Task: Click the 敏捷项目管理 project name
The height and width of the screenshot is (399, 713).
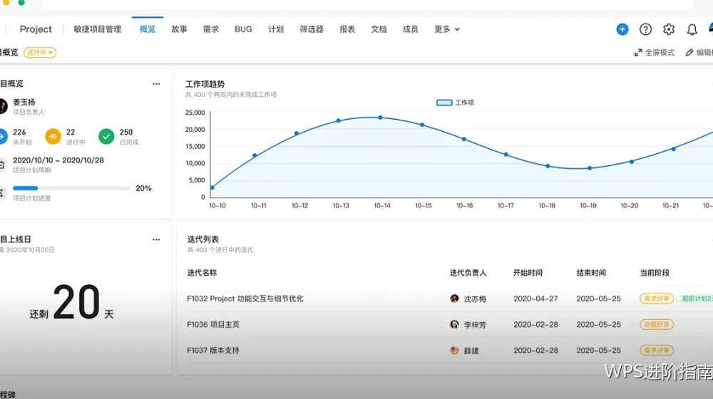Action: tap(97, 29)
